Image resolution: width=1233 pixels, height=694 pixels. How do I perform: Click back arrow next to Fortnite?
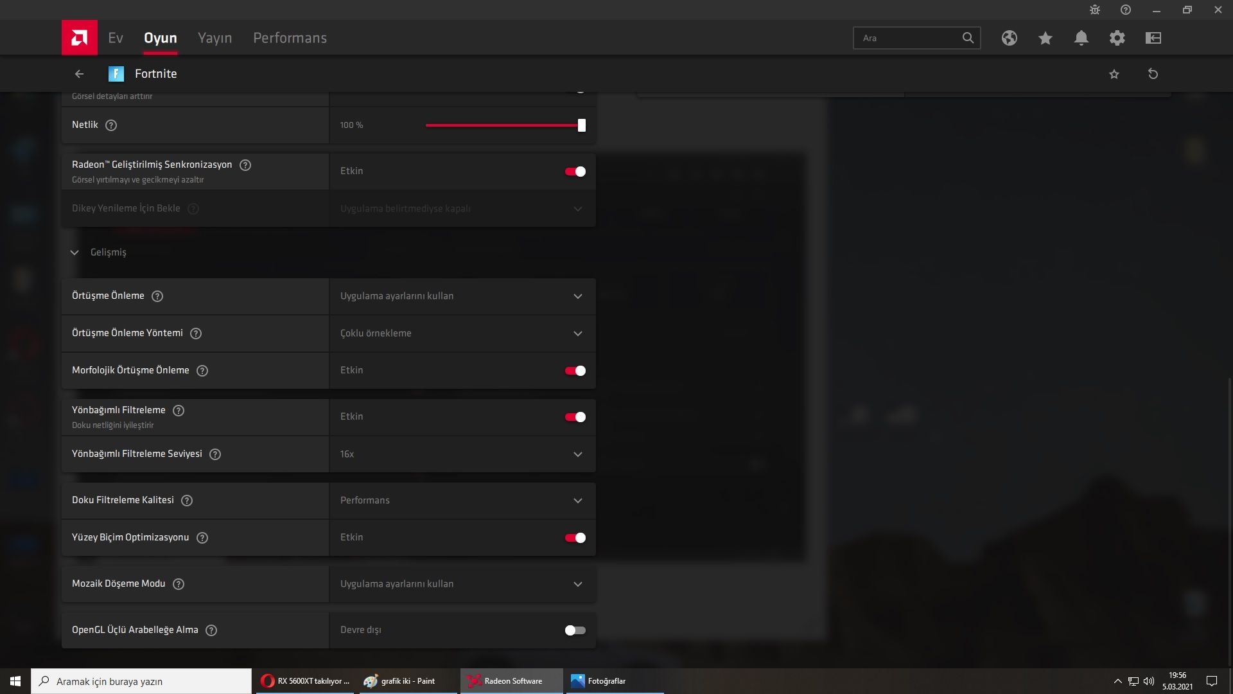79,74
